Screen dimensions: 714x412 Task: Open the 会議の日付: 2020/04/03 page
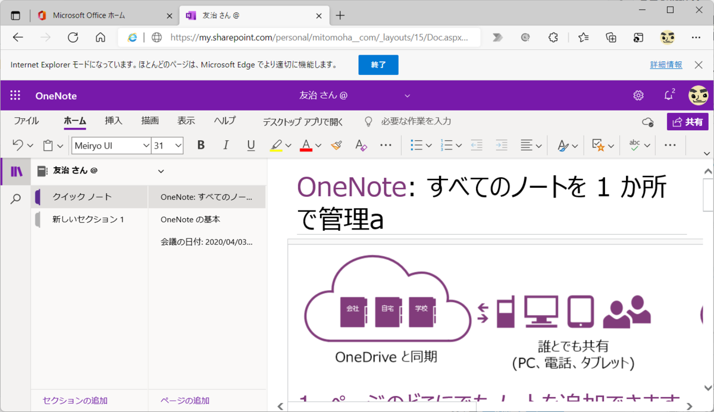tap(207, 242)
